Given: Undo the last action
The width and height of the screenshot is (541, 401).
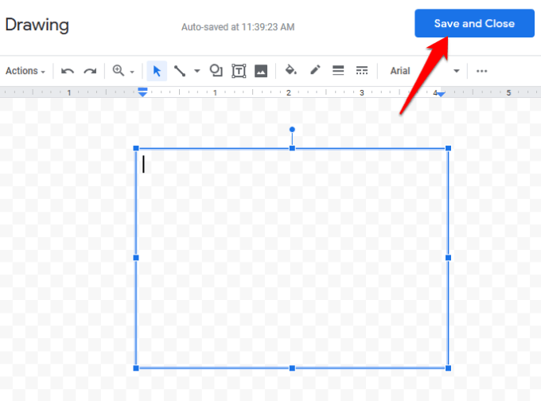Looking at the screenshot, I should [68, 71].
